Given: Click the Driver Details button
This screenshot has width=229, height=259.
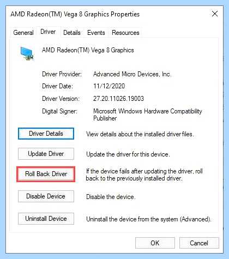Looking at the screenshot, I should point(46,134).
